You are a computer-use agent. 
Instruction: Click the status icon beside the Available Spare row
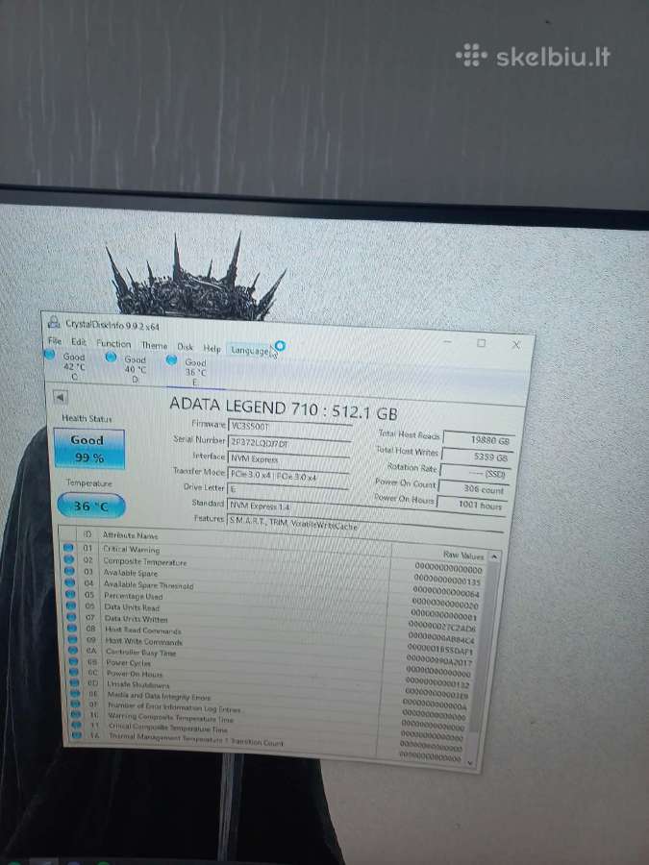(x=69, y=570)
